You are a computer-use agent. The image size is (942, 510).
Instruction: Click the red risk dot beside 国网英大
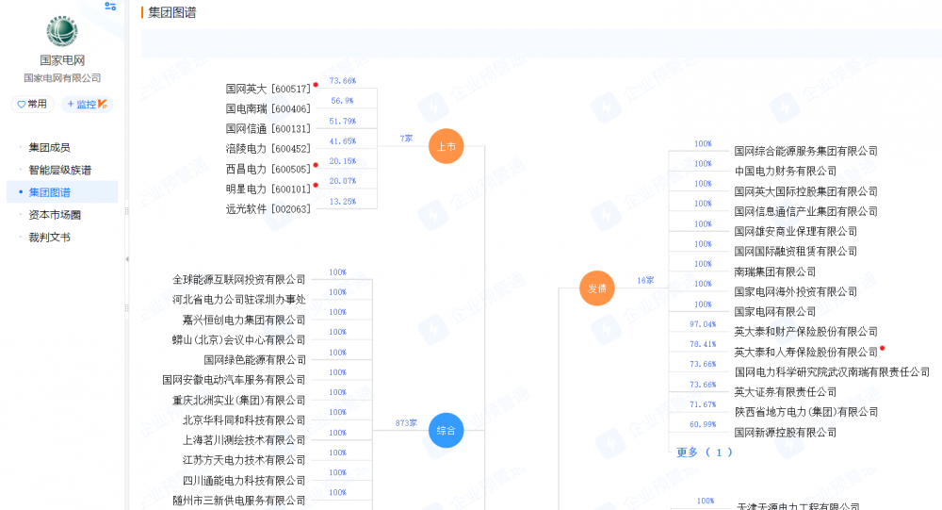coord(316,85)
